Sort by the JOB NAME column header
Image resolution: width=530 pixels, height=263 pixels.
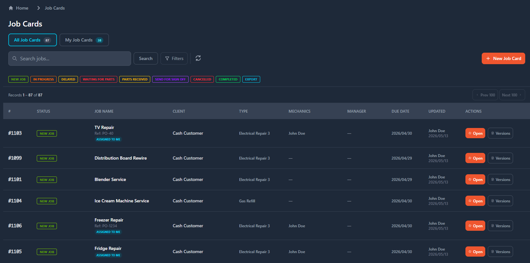point(104,111)
